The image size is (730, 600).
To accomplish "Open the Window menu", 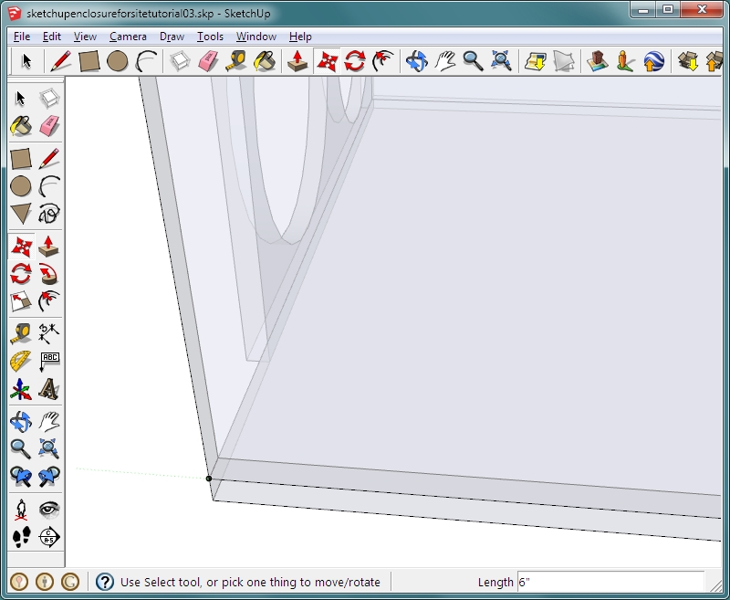I will (x=256, y=37).
